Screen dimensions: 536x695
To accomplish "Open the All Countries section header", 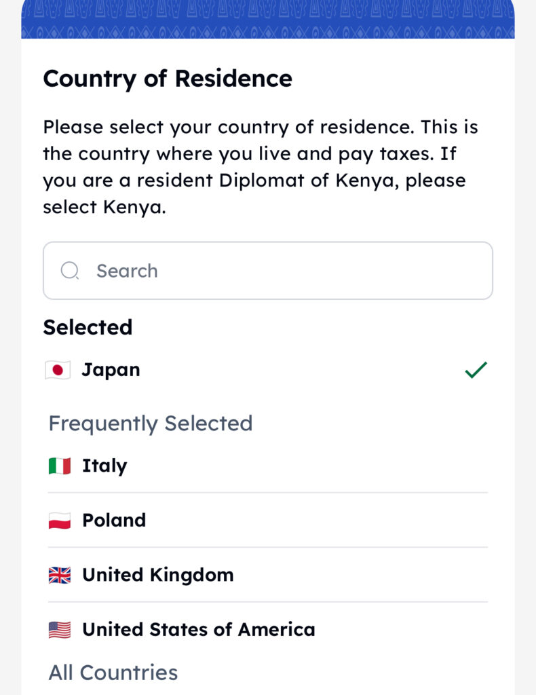I will coord(113,673).
